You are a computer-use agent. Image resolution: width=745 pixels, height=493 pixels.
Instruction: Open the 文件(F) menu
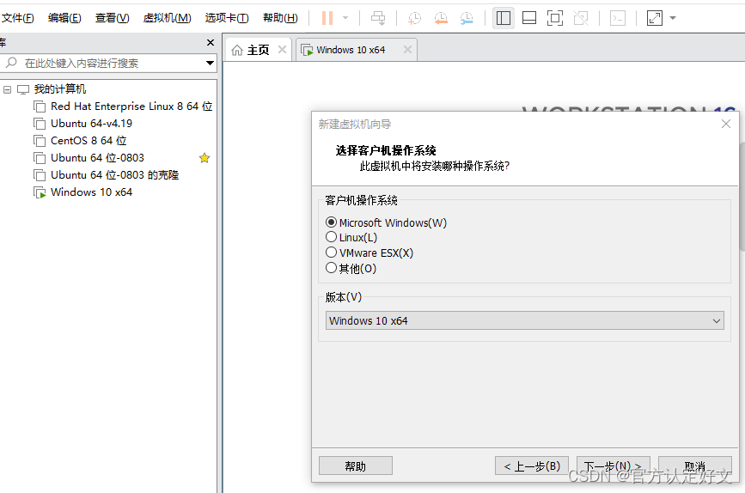[17, 18]
